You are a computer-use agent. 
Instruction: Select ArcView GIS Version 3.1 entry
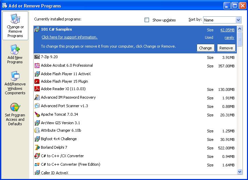click(135, 123)
